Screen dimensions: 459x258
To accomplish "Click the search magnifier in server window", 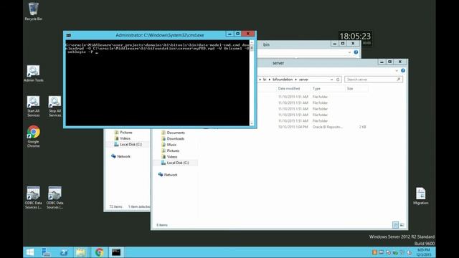I will [399, 80].
